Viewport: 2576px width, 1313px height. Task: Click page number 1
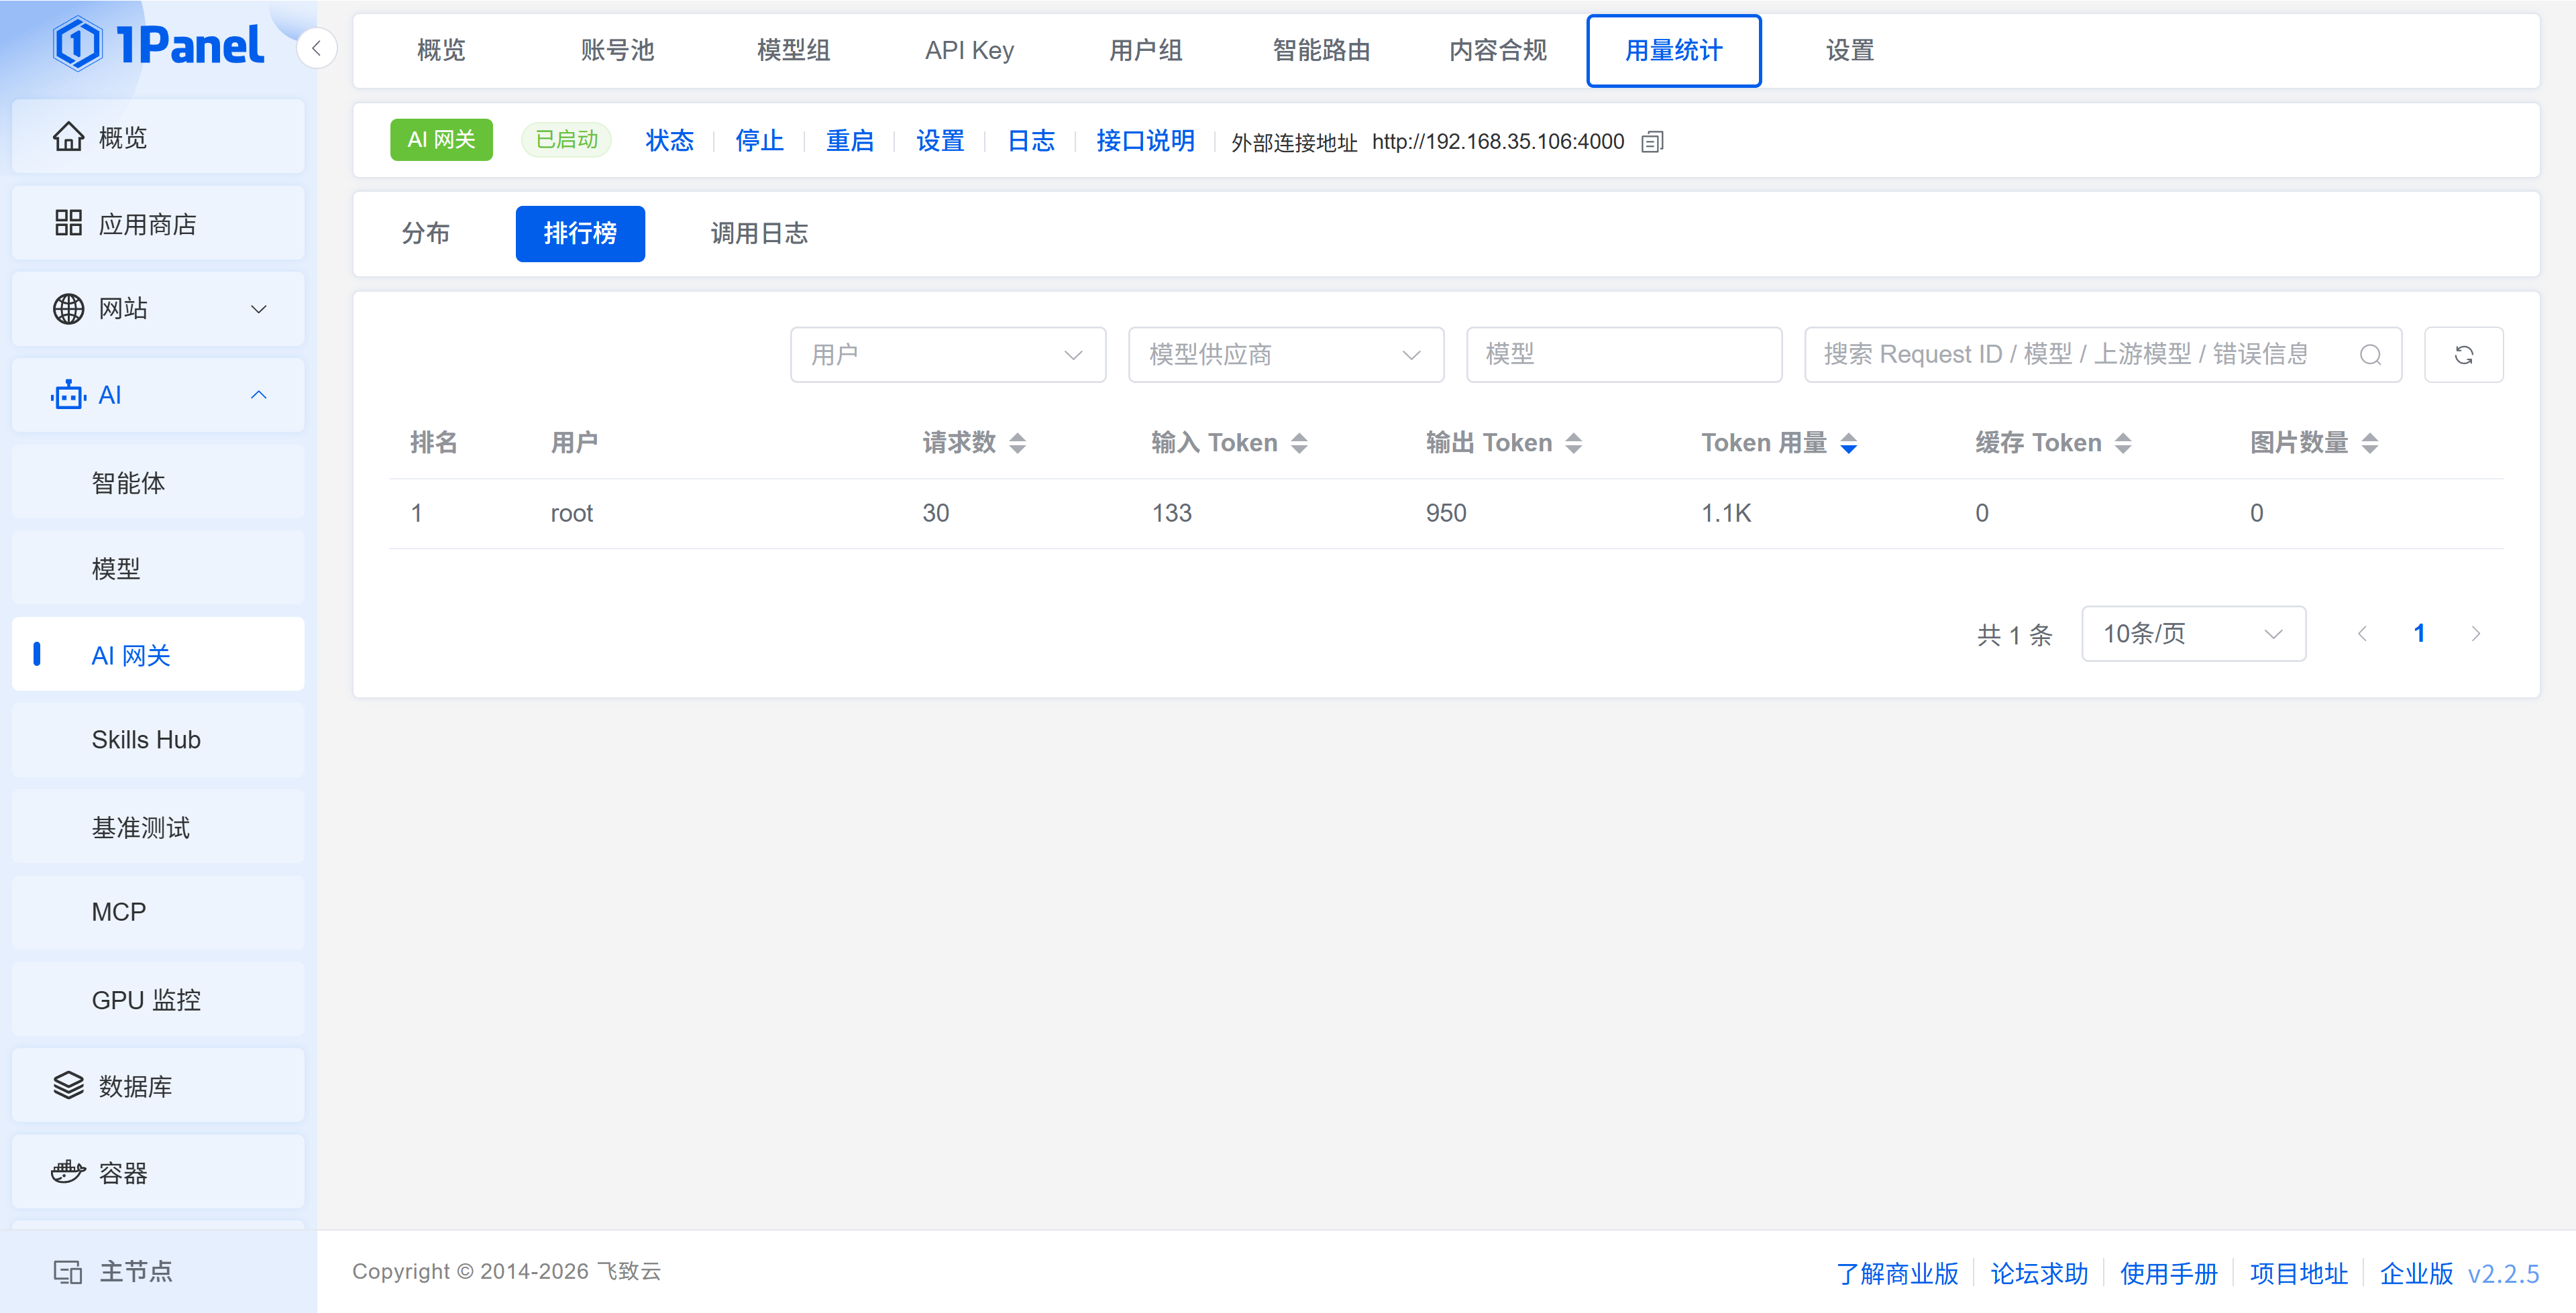coord(2419,634)
